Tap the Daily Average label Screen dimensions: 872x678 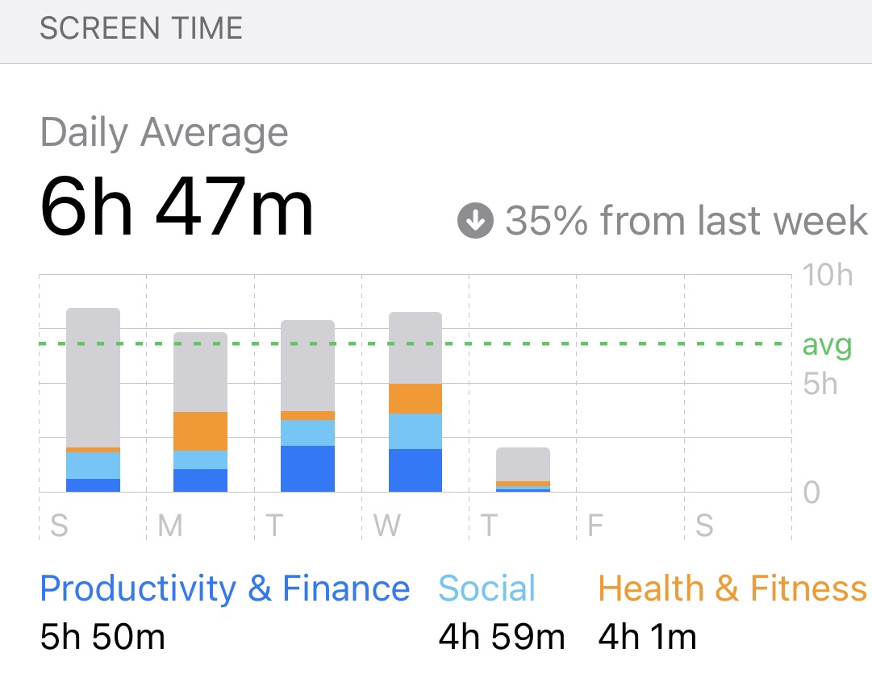(x=164, y=132)
